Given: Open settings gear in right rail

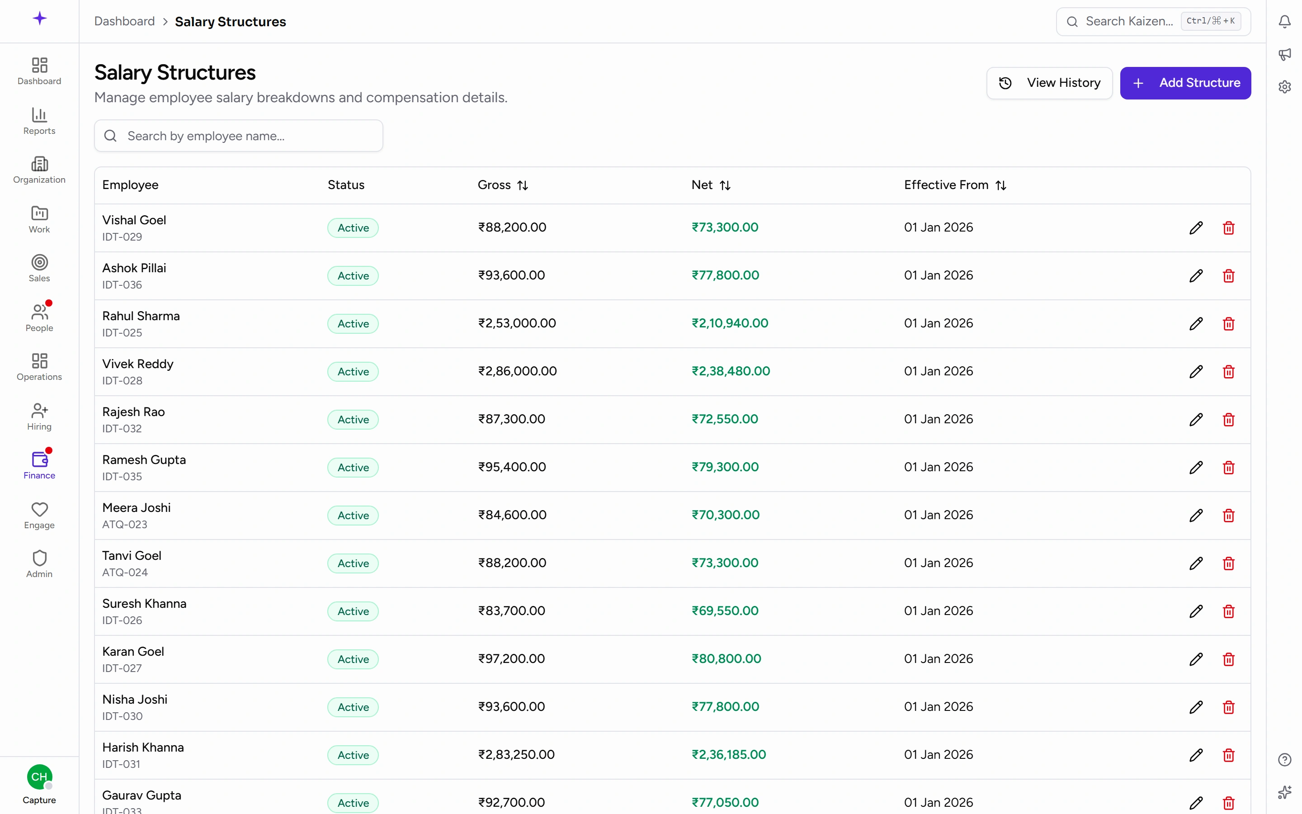Looking at the screenshot, I should click(1284, 87).
